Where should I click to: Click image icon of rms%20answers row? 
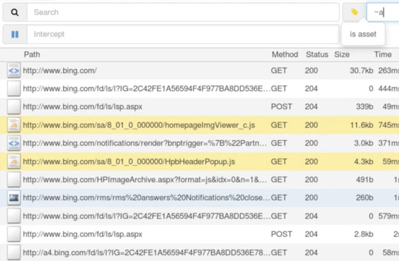pyautogui.click(x=14, y=198)
